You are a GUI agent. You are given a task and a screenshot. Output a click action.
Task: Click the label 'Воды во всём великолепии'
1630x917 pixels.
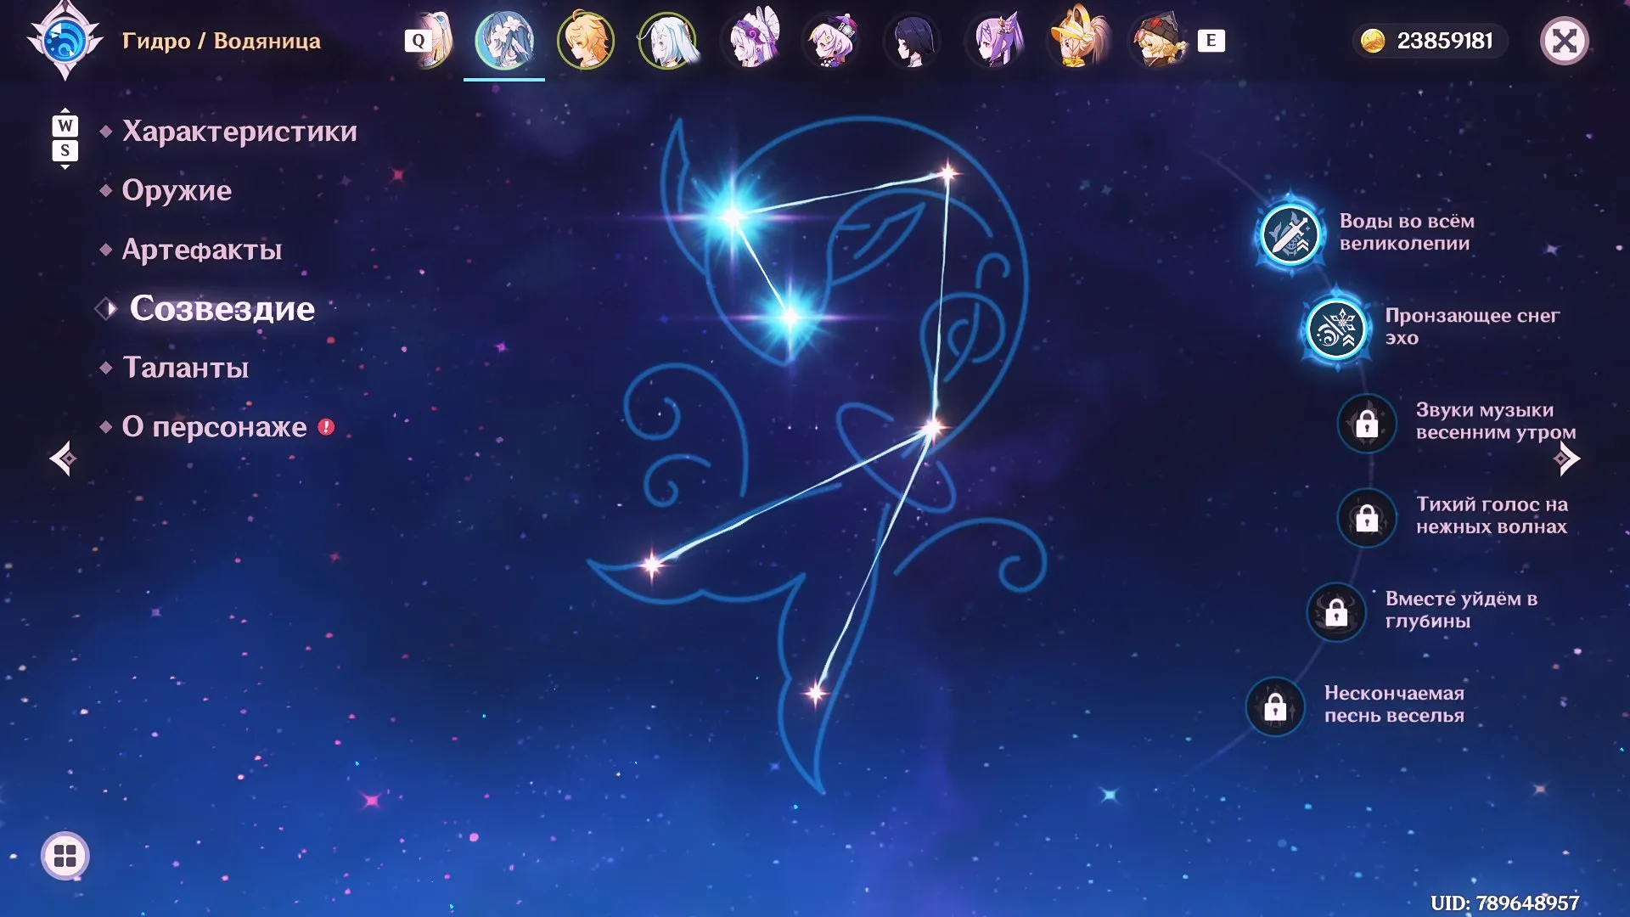(1407, 232)
